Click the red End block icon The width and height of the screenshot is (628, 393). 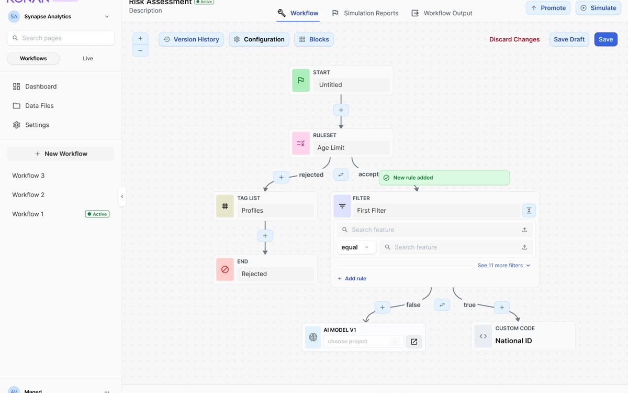(225, 269)
